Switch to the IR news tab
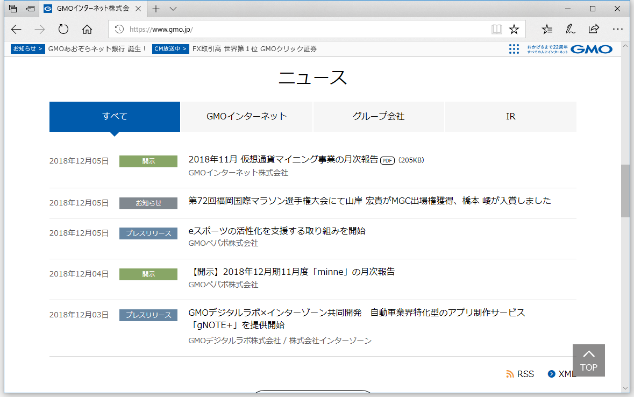The width and height of the screenshot is (634, 397). pyautogui.click(x=510, y=116)
